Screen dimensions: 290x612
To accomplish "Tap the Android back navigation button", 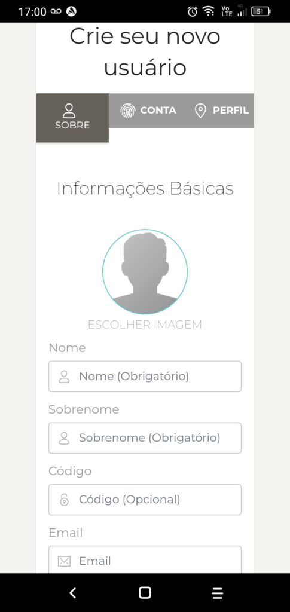I will [72, 593].
